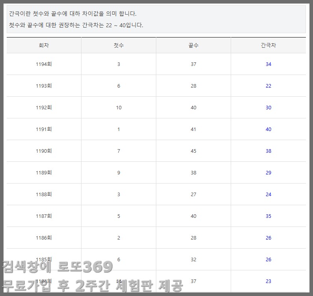Click last number 41 in 1191회 row
The image size is (313, 296).
coord(193,129)
